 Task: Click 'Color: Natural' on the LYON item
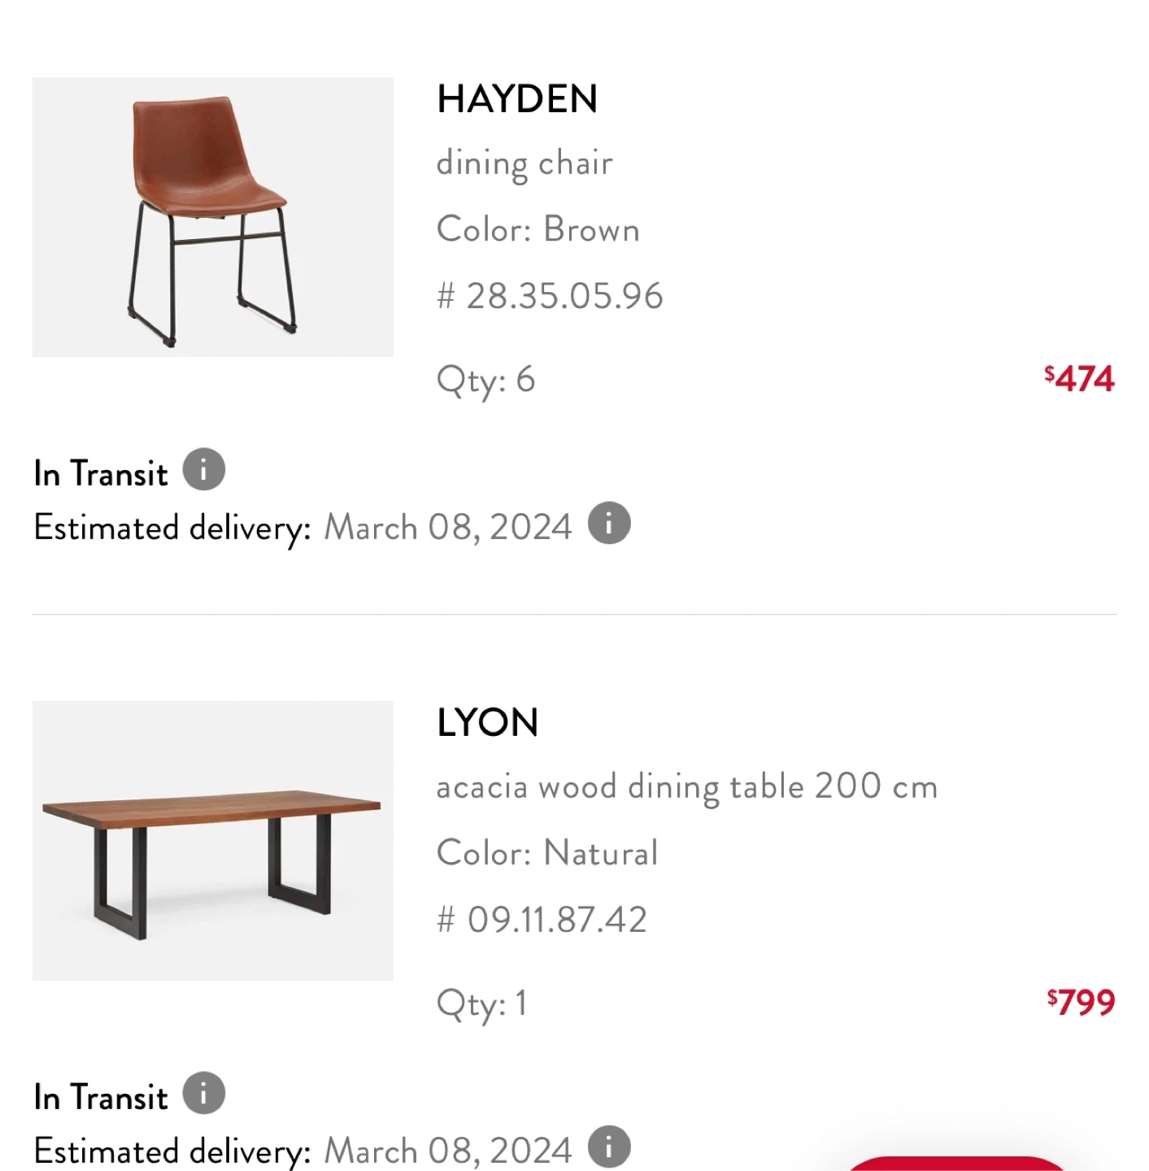[547, 853]
